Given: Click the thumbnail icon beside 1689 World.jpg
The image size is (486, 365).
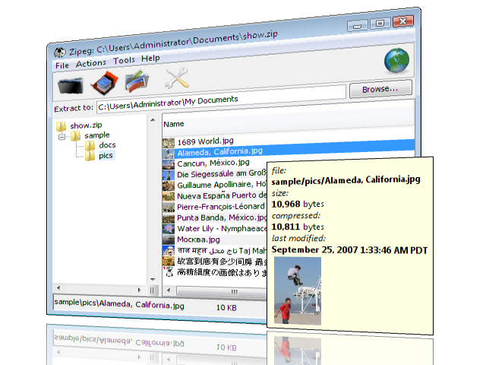Looking at the screenshot, I should click(169, 142).
